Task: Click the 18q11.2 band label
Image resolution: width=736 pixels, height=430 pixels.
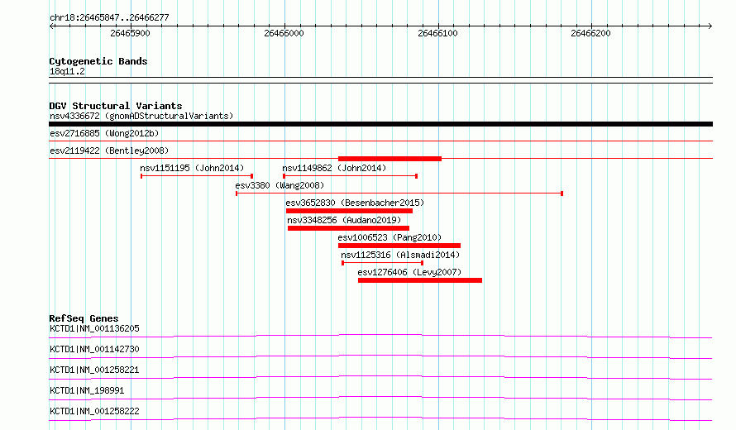Action: [x=67, y=71]
